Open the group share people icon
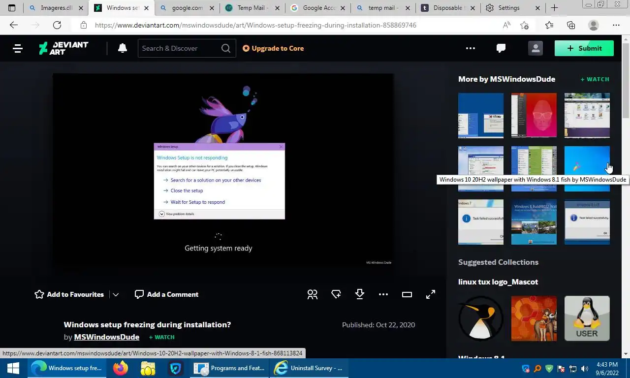The height and width of the screenshot is (378, 630). pos(313,294)
